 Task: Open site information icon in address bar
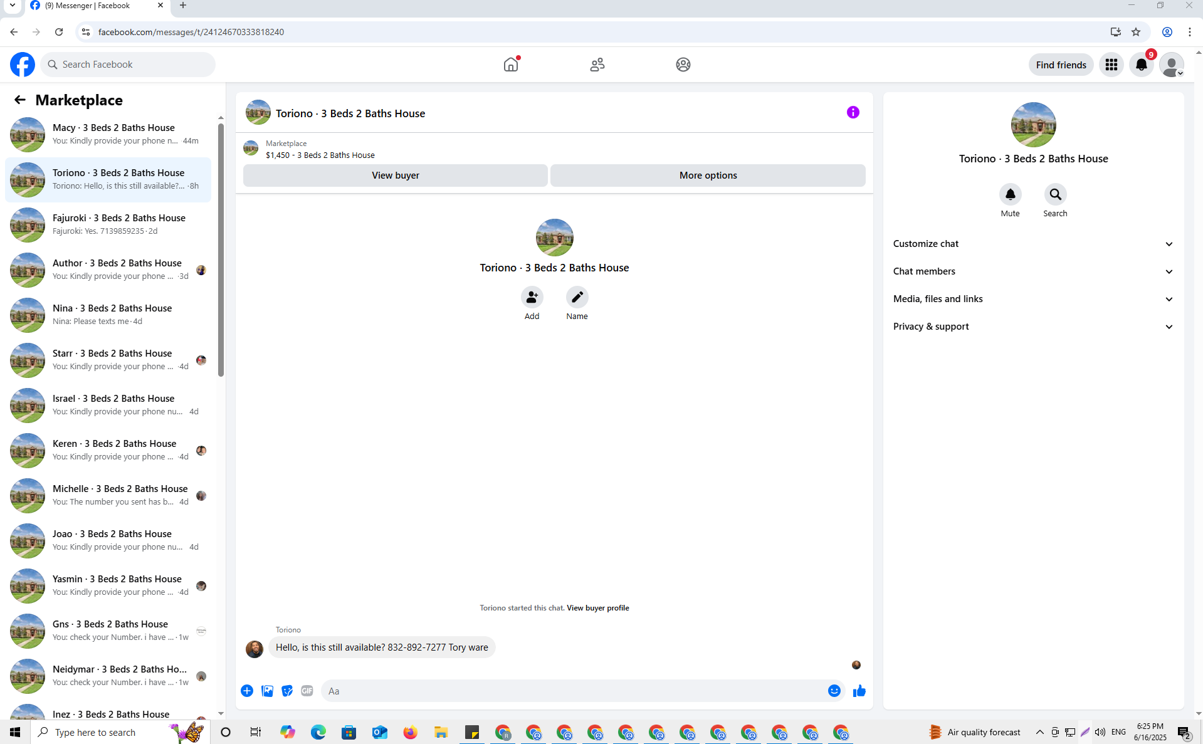click(x=86, y=32)
